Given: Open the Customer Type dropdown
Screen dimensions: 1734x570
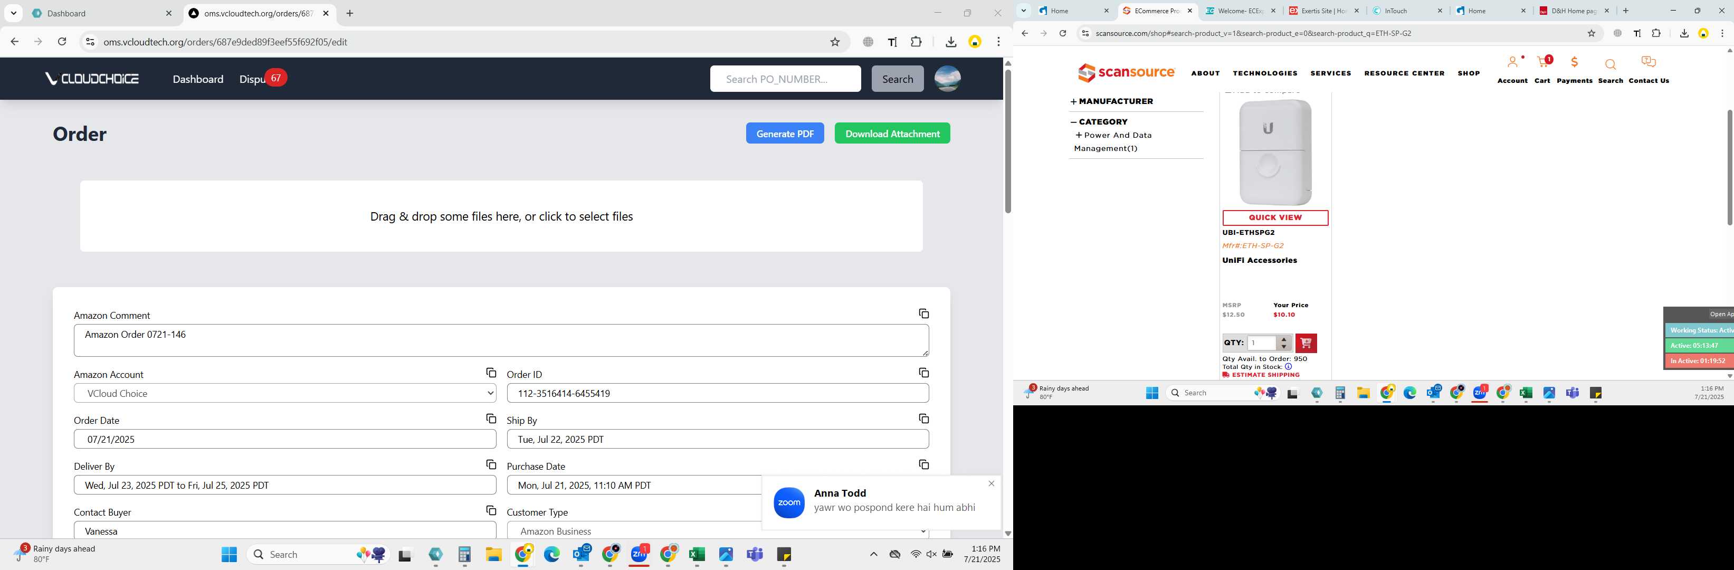Looking at the screenshot, I should [x=718, y=531].
